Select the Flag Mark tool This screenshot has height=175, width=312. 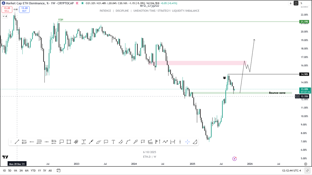click(143, 142)
